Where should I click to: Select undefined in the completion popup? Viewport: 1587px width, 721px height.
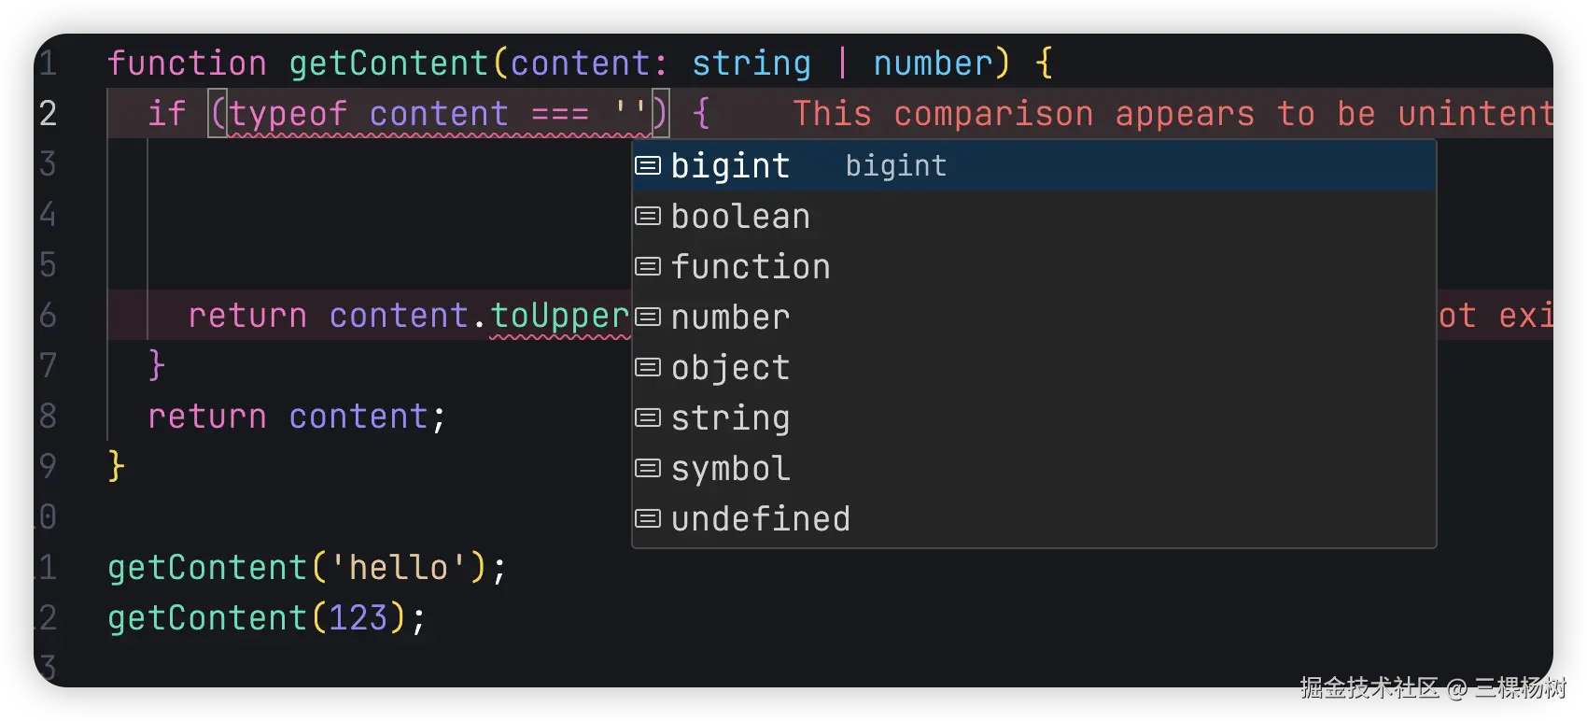point(761,519)
